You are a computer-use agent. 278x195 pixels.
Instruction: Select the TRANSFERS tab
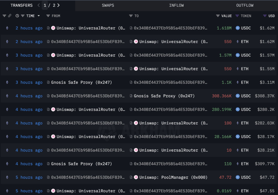pos(21,5)
